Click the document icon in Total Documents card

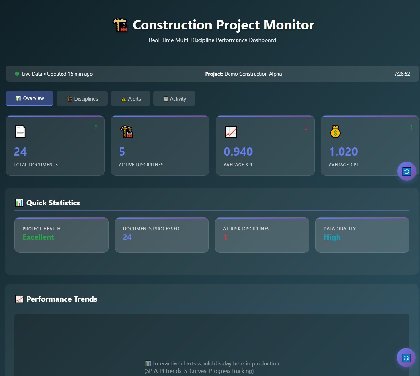click(x=20, y=132)
